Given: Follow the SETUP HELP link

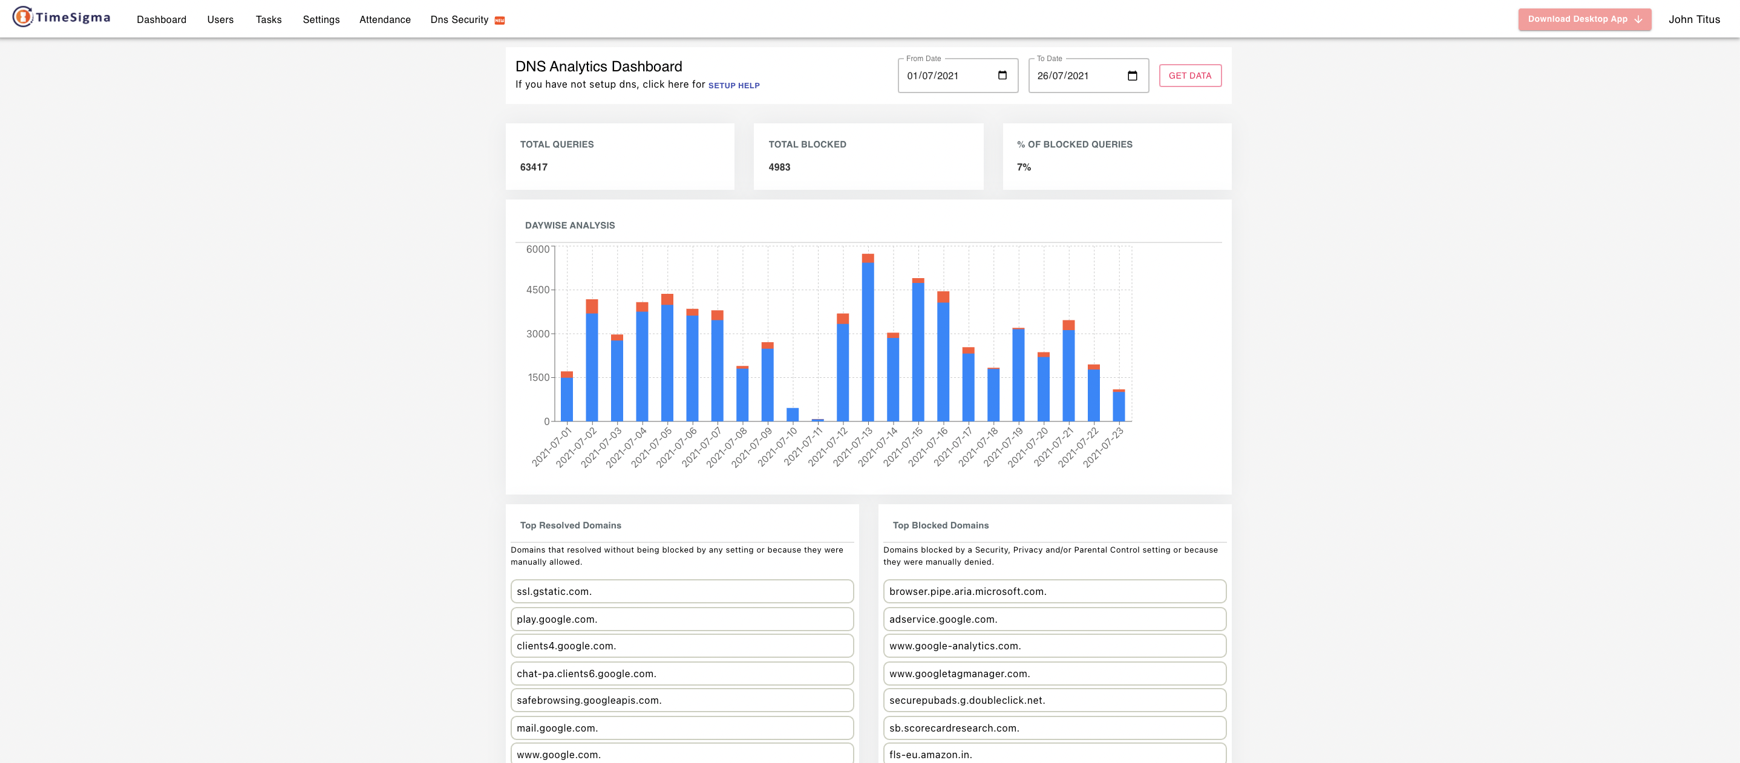Looking at the screenshot, I should coord(733,86).
